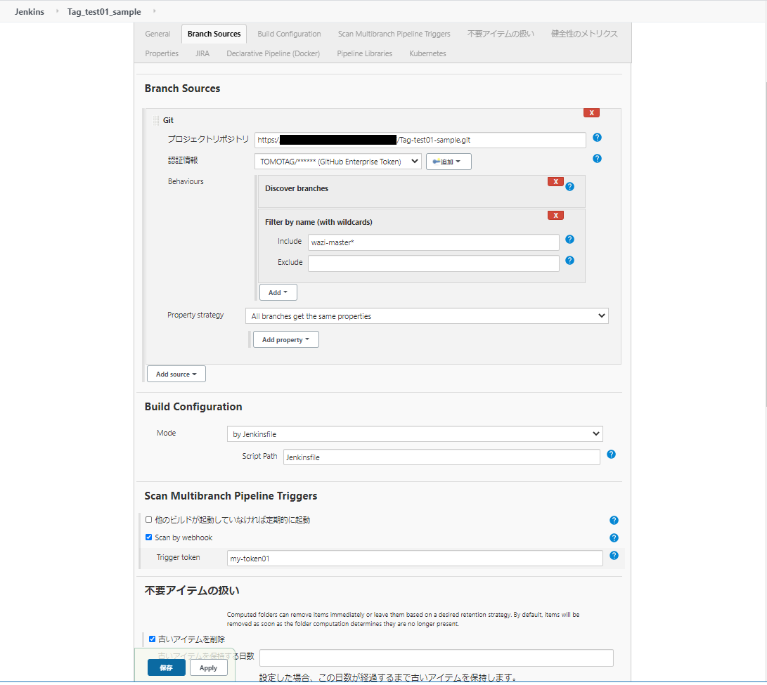This screenshot has width=767, height=685.
Task: Open the 追加 credentials add dropdown
Action: point(449,162)
